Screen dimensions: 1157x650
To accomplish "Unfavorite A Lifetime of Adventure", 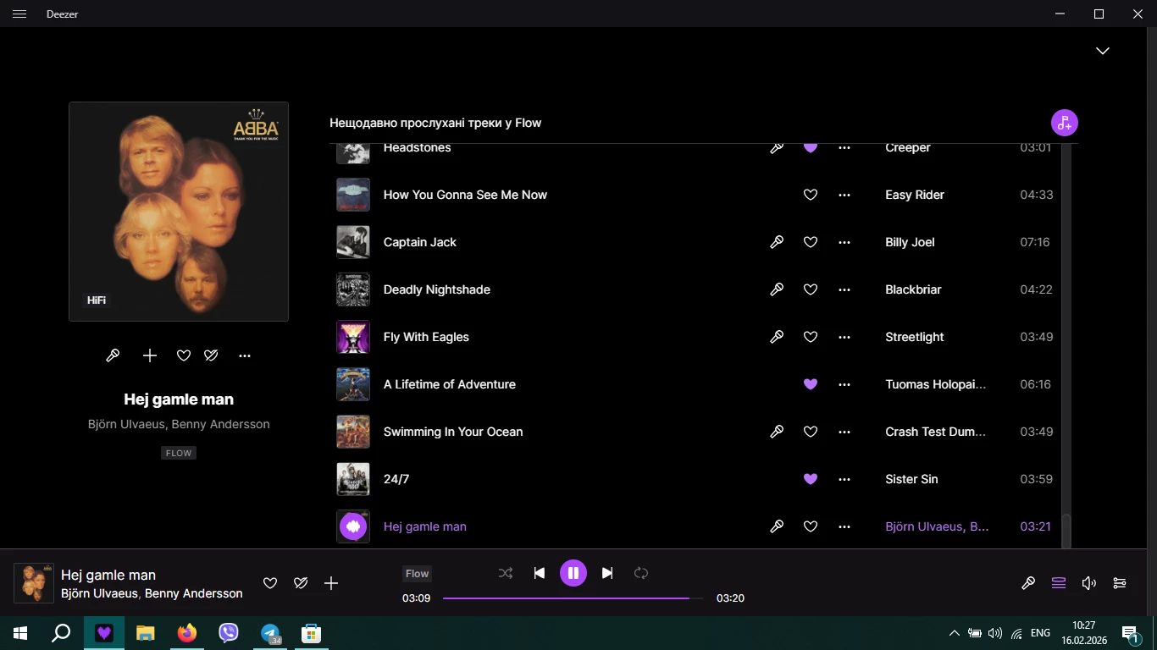I will click(x=811, y=384).
